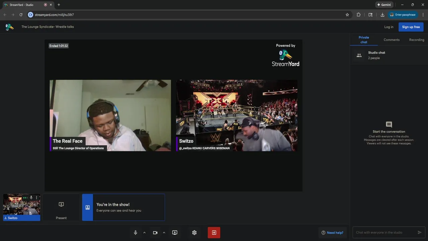
Task: Click Sign up free button
Action: [411, 27]
